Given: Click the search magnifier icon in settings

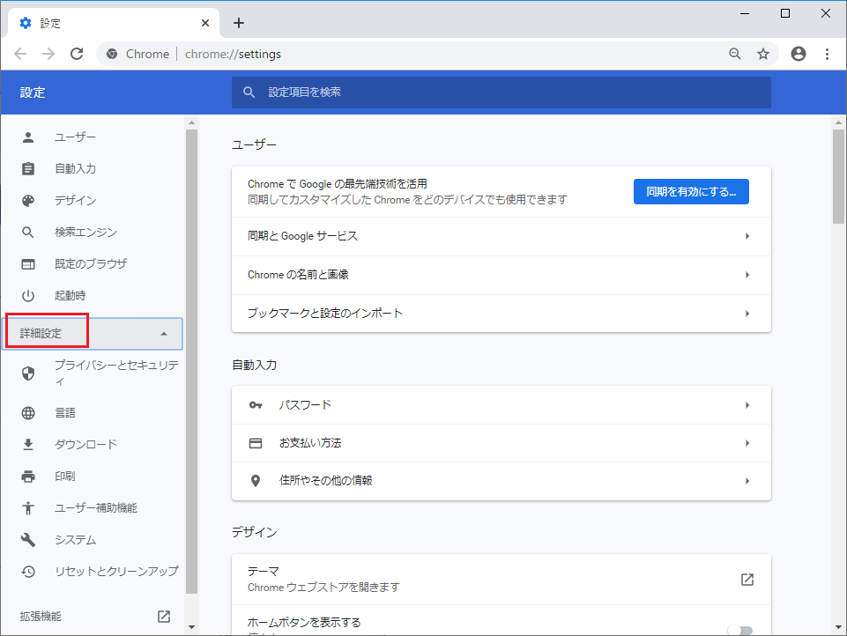Looking at the screenshot, I should [249, 92].
